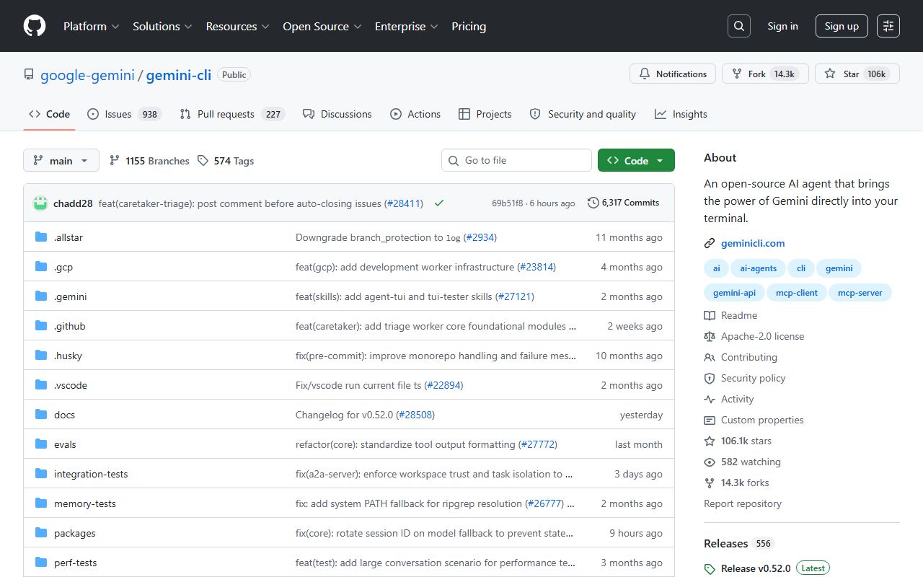Click the Report repository link

pos(743,503)
